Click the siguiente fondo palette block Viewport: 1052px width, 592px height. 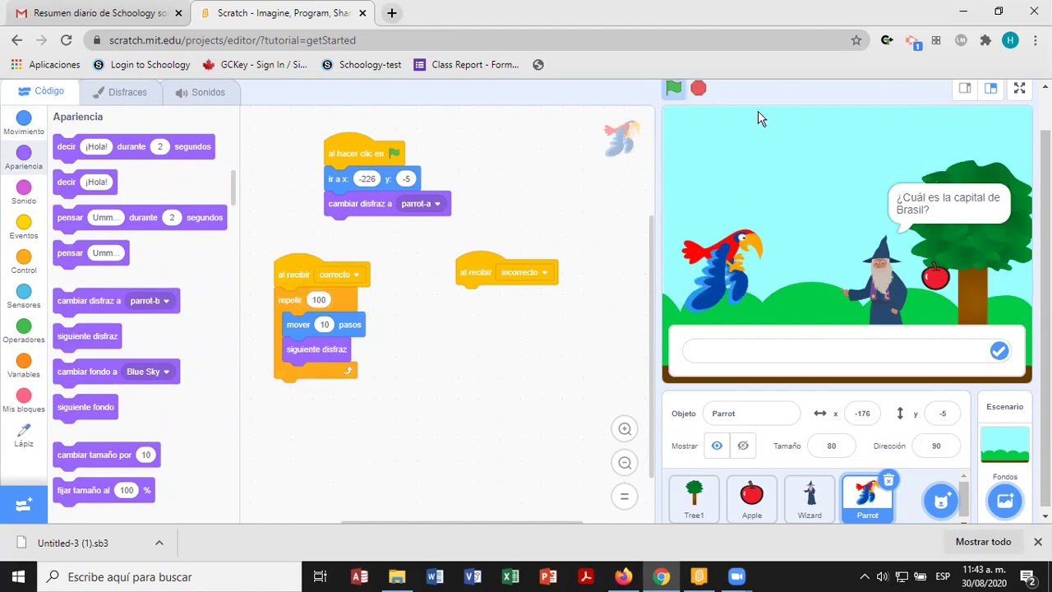click(85, 407)
